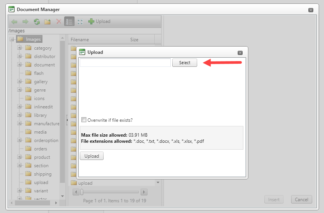Expand the manufacturer folder node

(x=19, y=123)
